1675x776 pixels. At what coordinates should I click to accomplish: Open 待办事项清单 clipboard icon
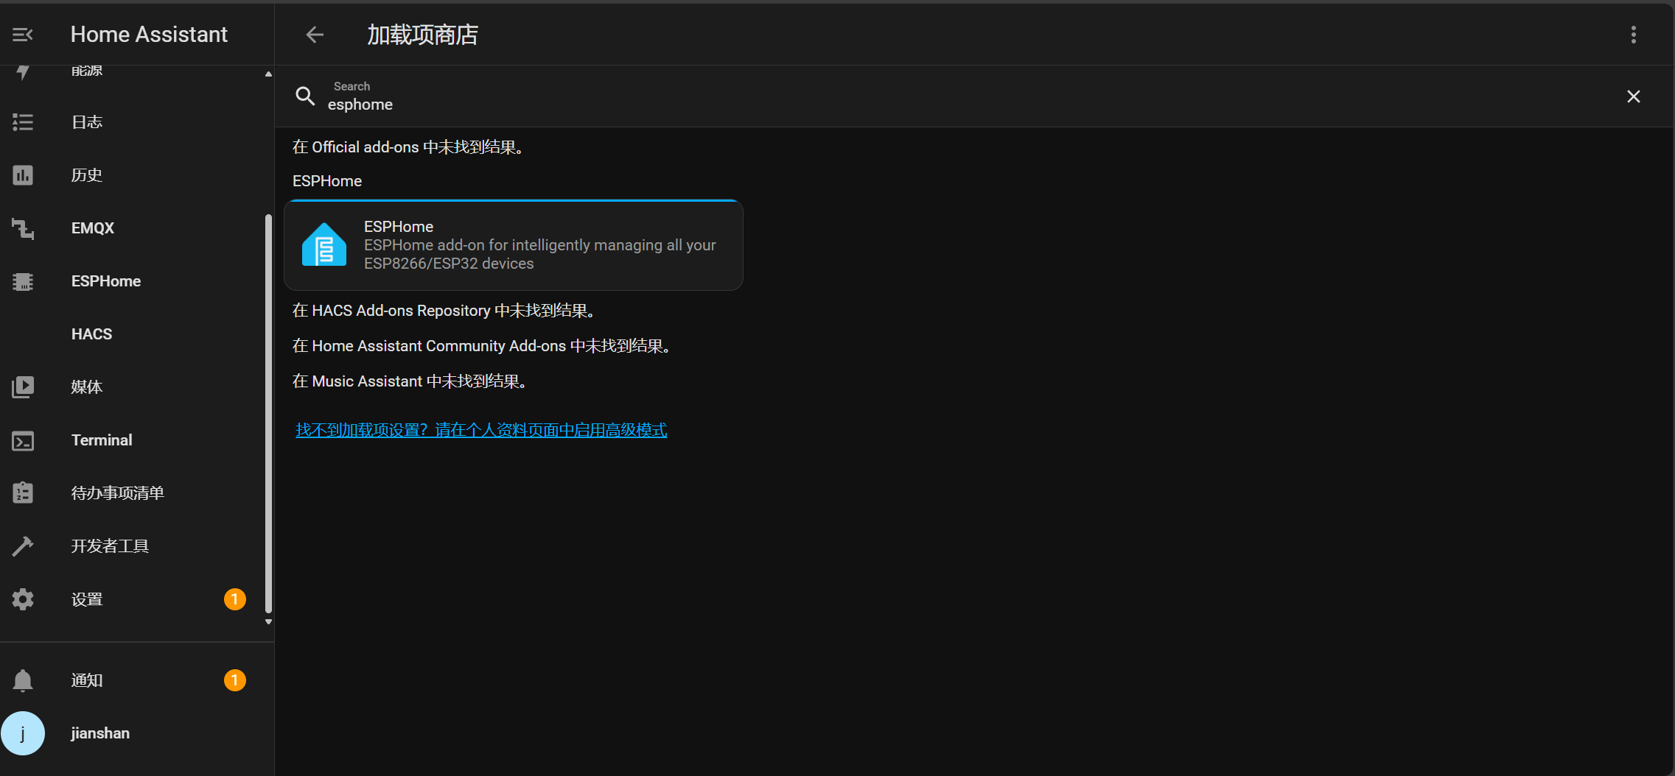click(x=23, y=493)
